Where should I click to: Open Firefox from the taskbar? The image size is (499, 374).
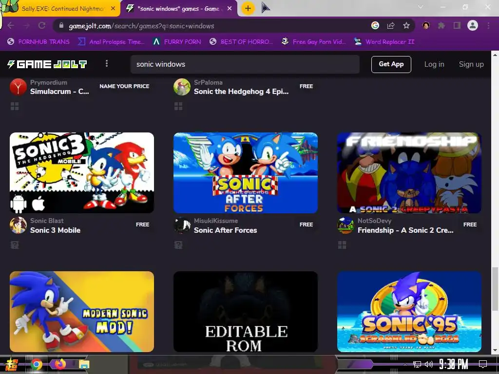coord(60,364)
